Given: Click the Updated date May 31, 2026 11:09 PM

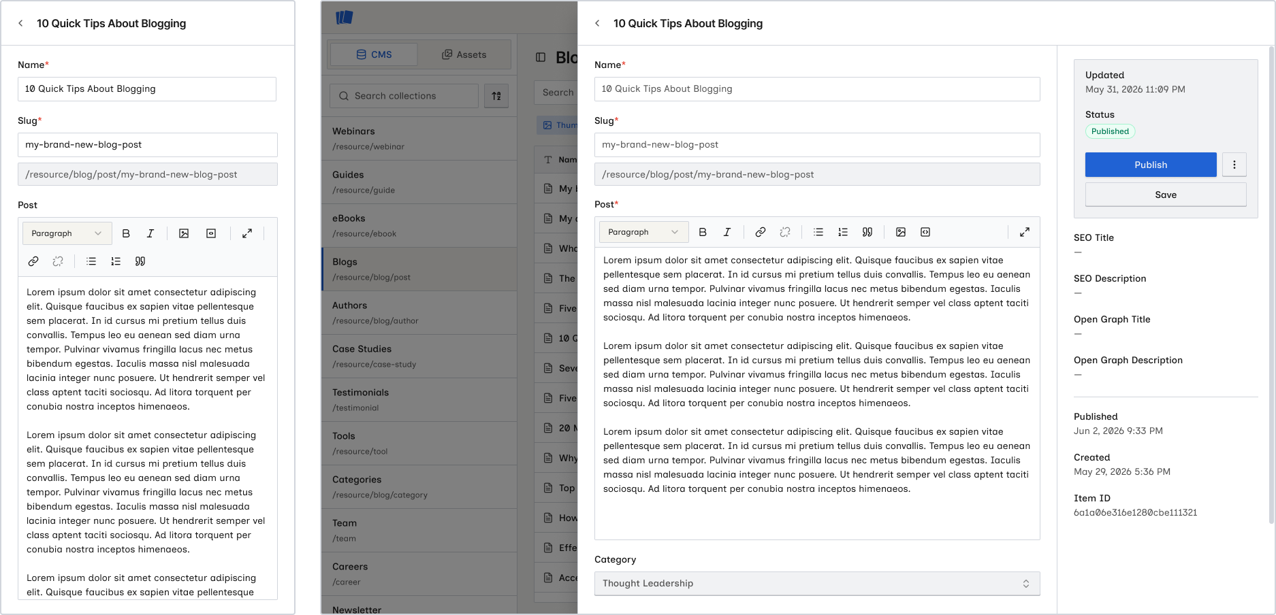Looking at the screenshot, I should (x=1135, y=90).
